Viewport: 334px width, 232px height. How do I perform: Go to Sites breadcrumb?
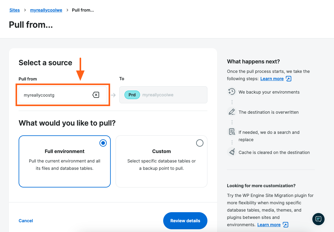pos(15,10)
